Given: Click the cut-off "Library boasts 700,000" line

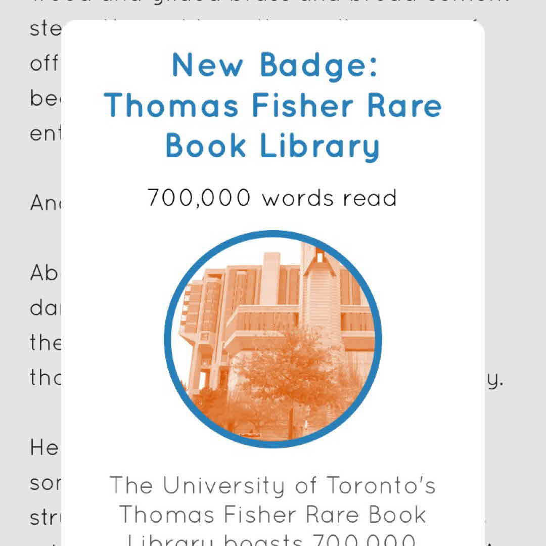Looking at the screenshot, I should click(x=272, y=540).
